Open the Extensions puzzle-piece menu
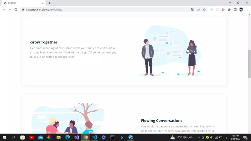 (229, 10)
